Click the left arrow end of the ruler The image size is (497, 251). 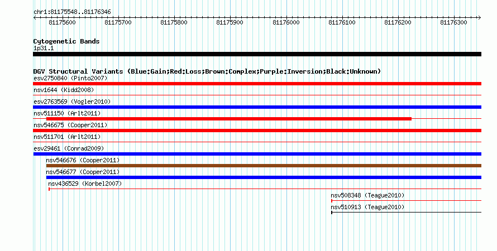click(35, 18)
